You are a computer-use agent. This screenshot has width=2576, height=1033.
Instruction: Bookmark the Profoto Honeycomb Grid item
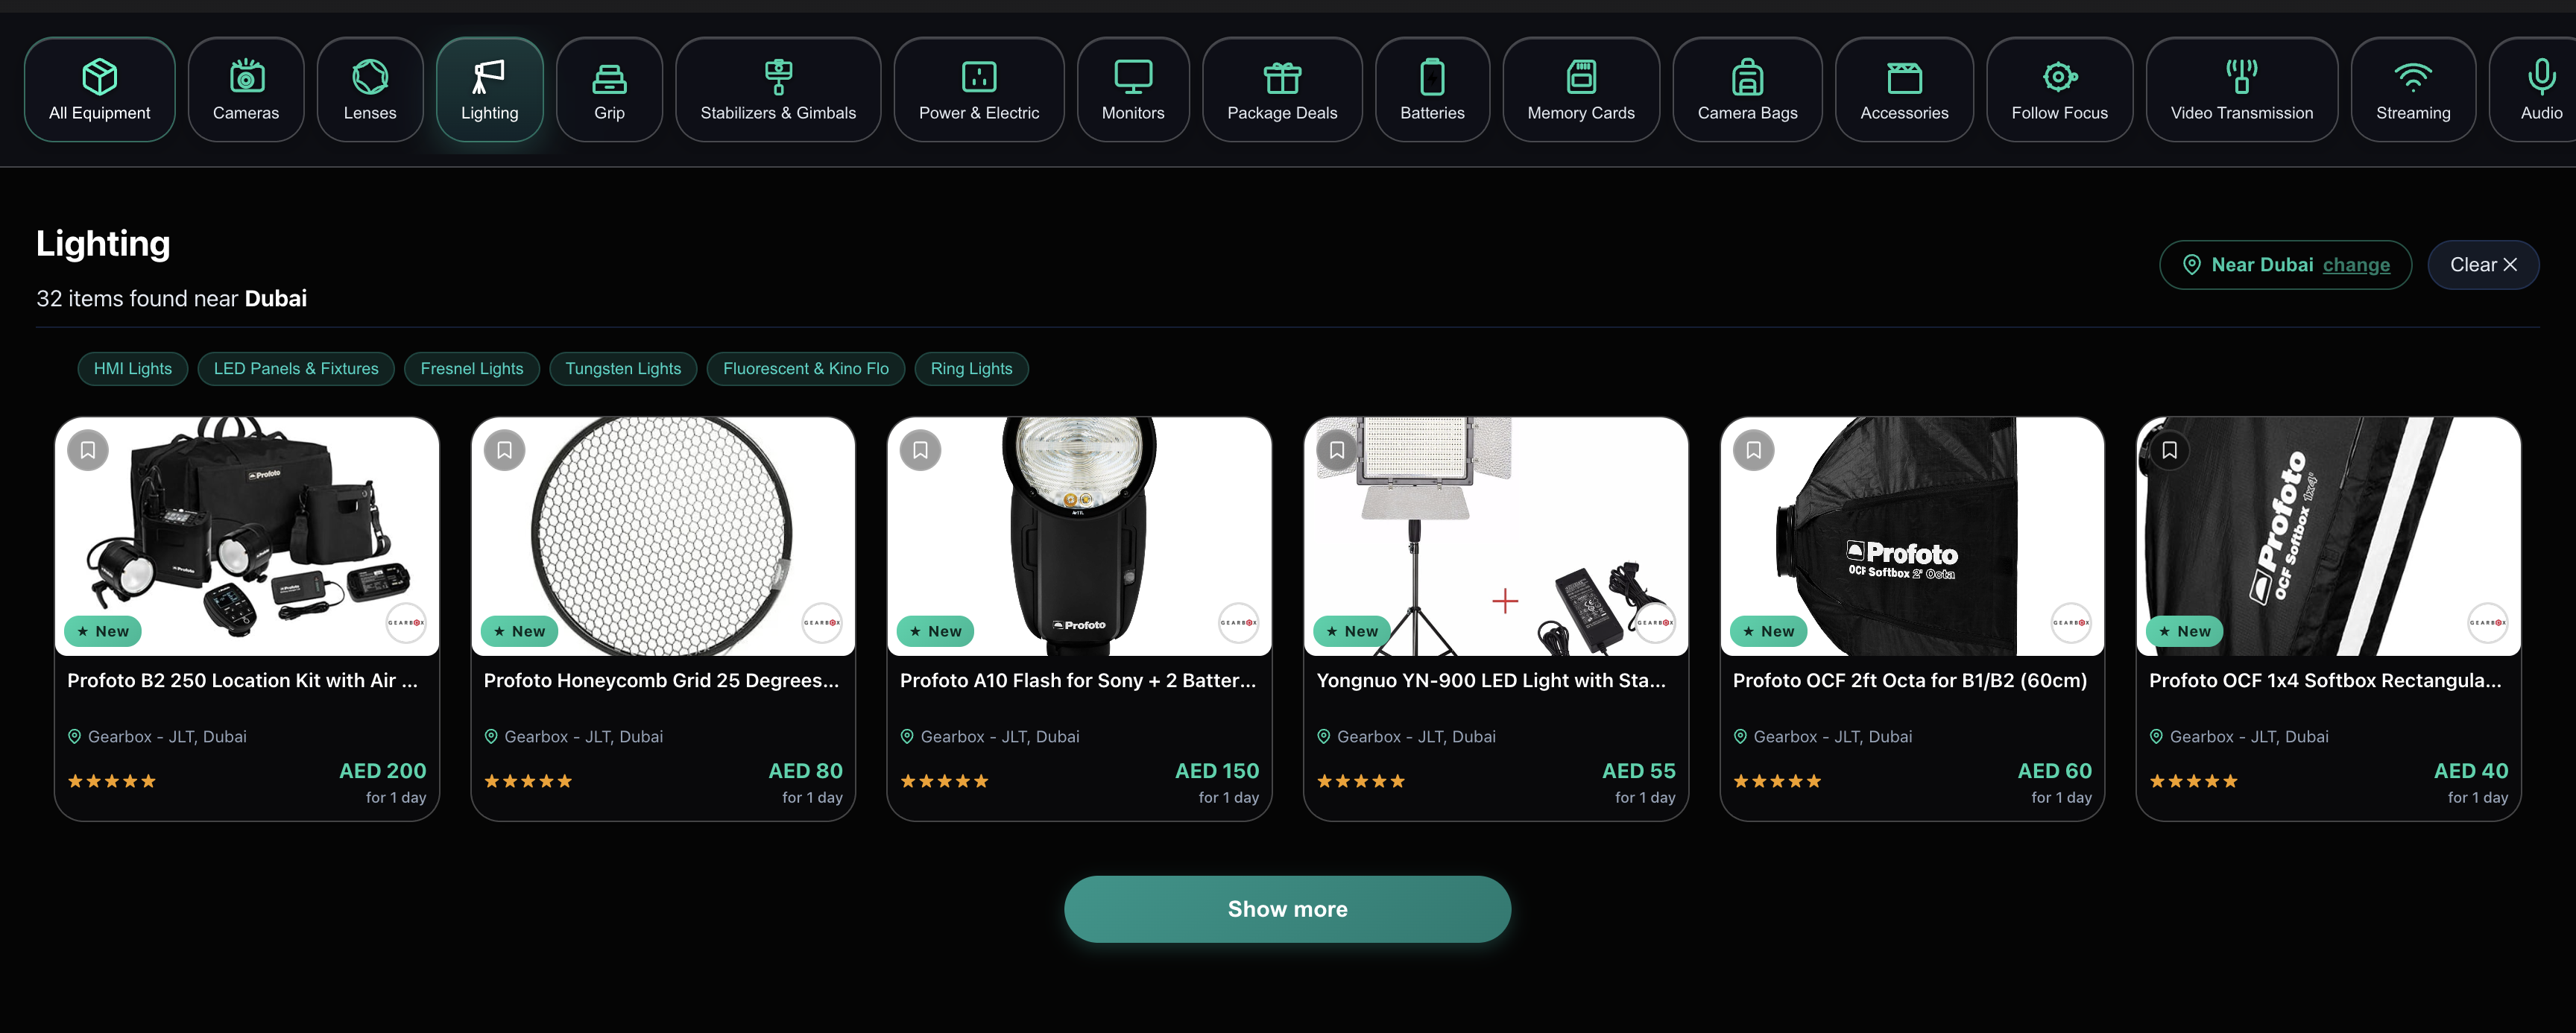(x=504, y=450)
